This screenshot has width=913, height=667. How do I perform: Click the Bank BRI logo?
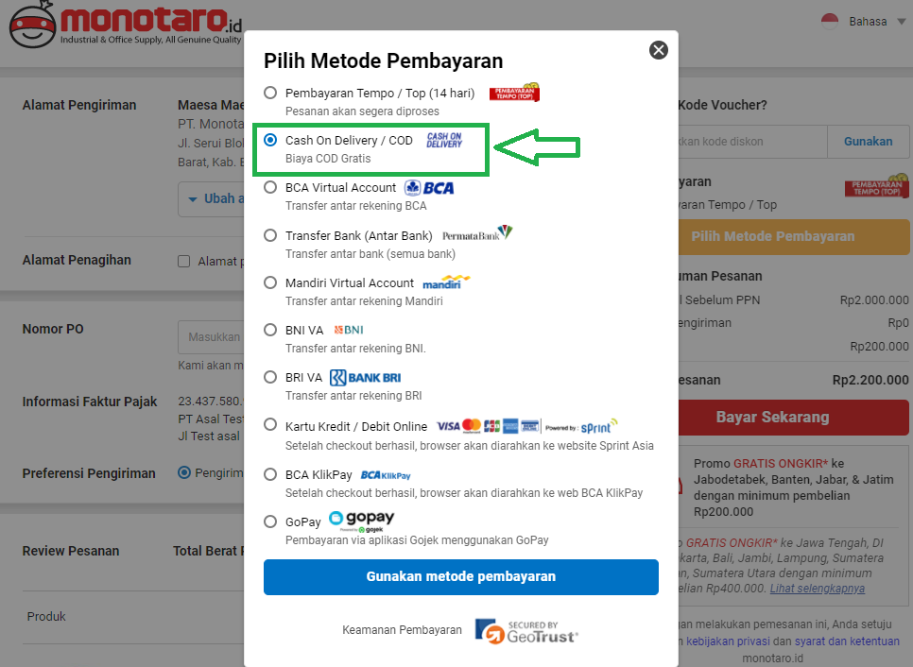[365, 378]
